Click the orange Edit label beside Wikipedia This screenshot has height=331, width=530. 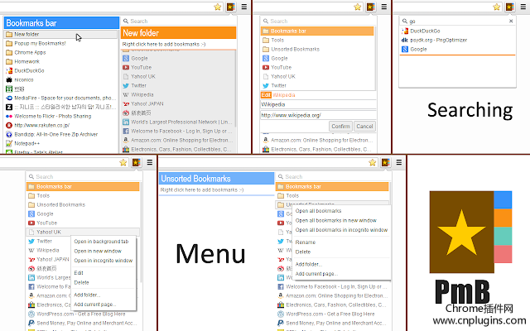(x=266, y=95)
